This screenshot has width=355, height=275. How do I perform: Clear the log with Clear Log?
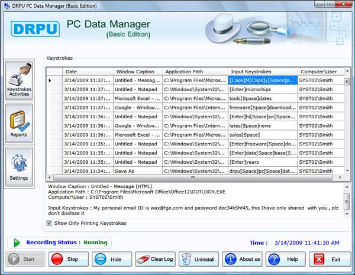155,259
